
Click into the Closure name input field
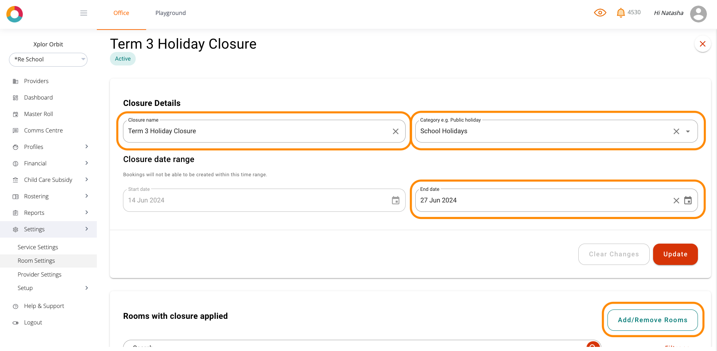pyautogui.click(x=254, y=131)
